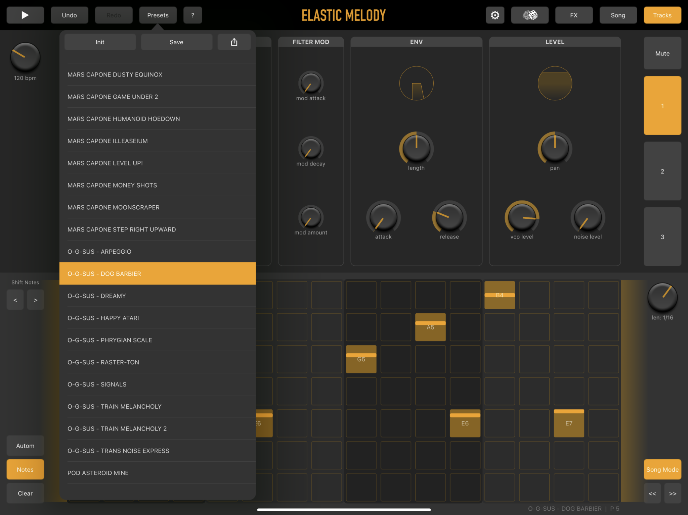Open the FX tab

[574, 15]
